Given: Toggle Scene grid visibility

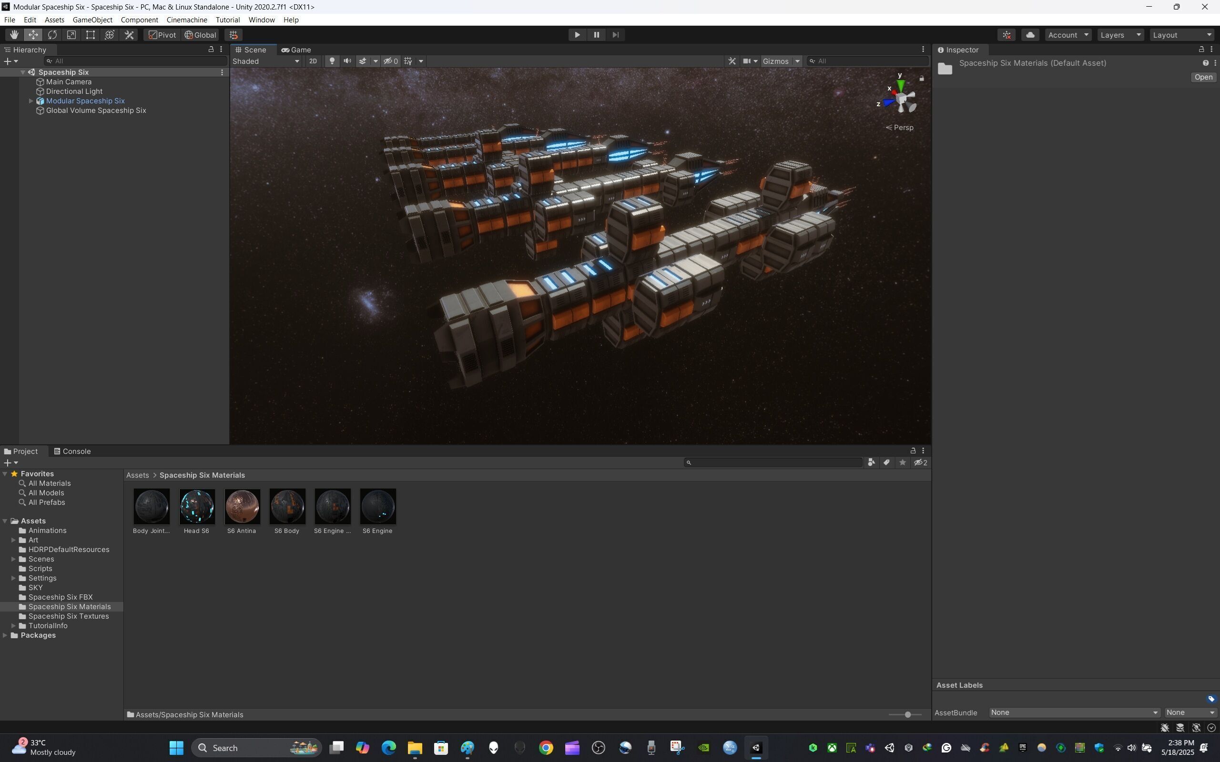Looking at the screenshot, I should tap(408, 61).
